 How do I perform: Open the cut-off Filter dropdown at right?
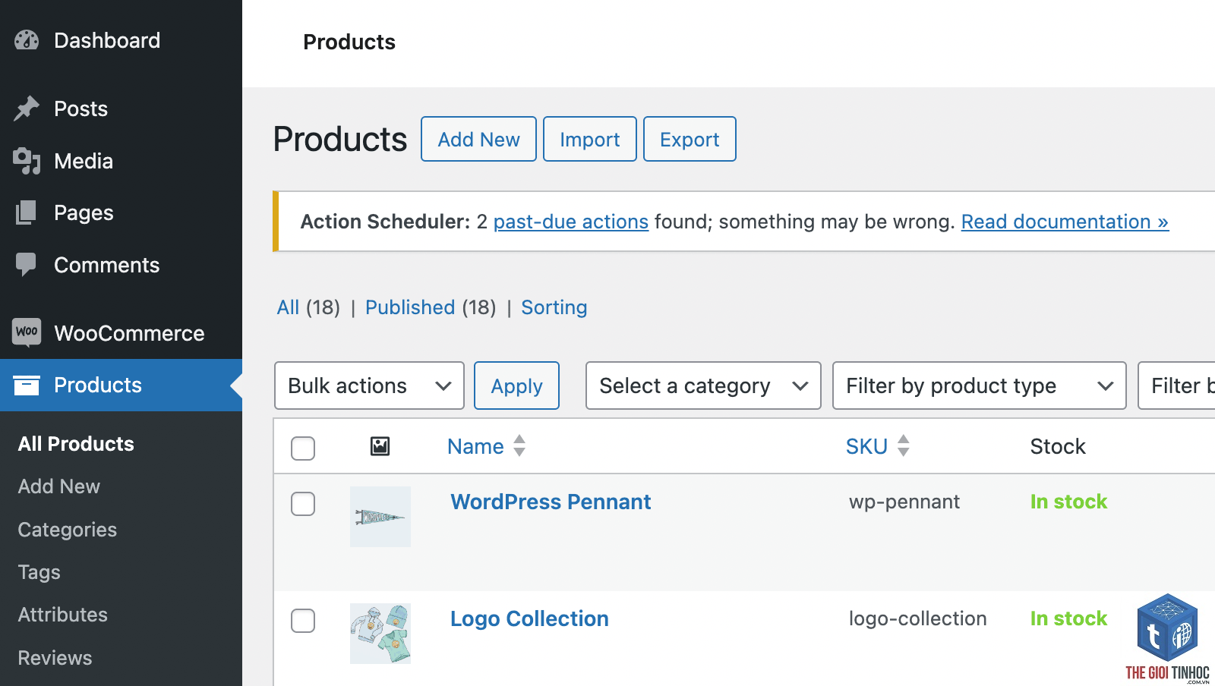pos(1177,385)
